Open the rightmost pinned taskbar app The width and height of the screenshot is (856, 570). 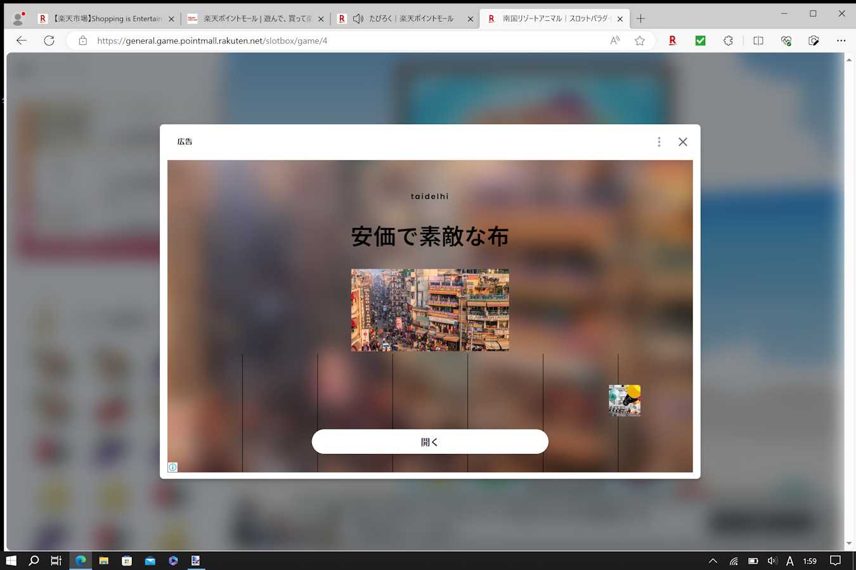pos(196,560)
